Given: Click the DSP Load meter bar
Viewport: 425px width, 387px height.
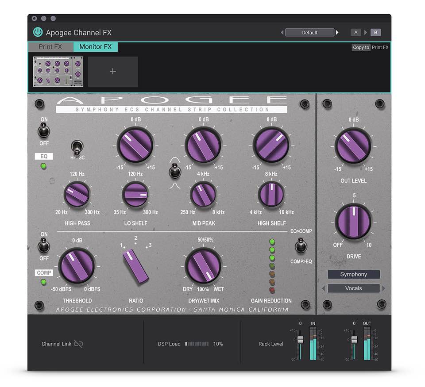Looking at the screenshot, I should click(197, 344).
